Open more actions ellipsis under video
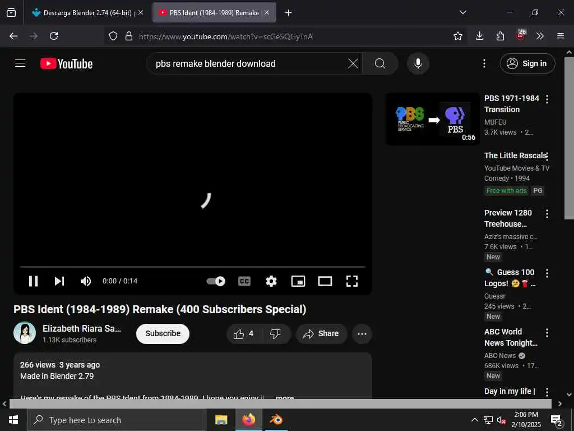574x431 pixels. pyautogui.click(x=362, y=334)
